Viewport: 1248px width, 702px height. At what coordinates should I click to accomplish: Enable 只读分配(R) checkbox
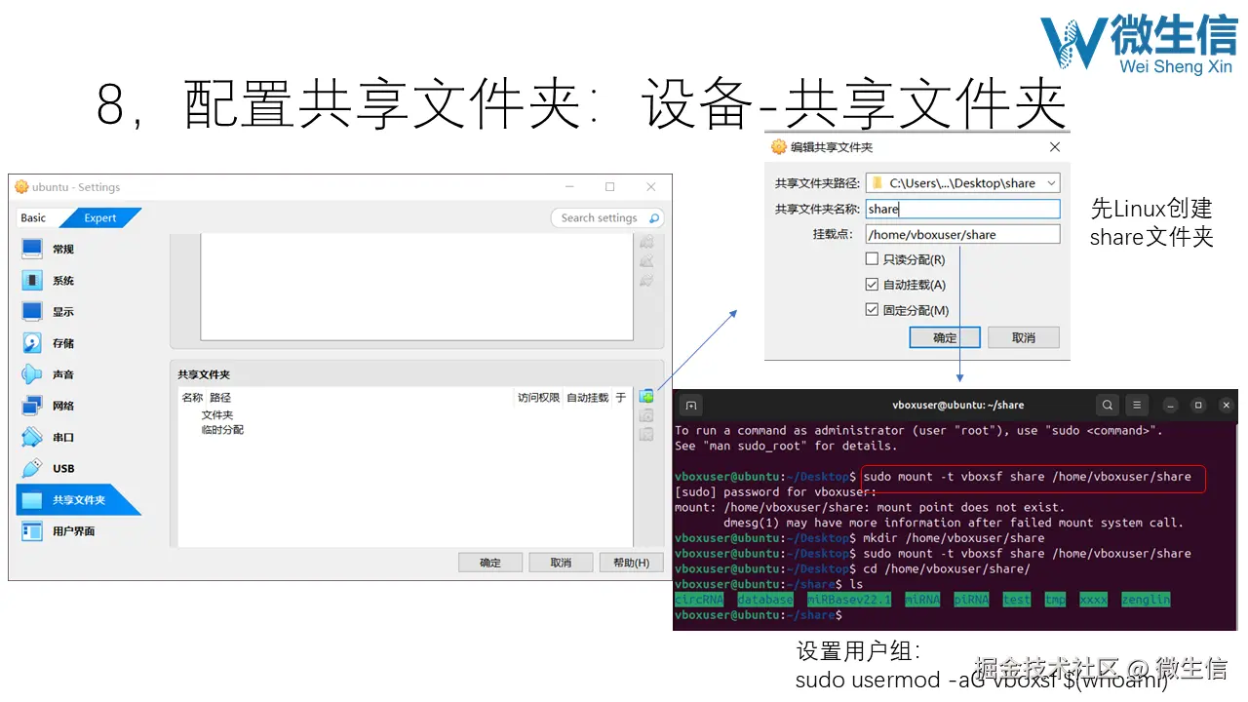click(x=874, y=259)
